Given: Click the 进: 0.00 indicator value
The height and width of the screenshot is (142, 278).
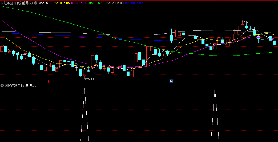Looking at the screenshot, I should pyautogui.click(x=31, y=85).
